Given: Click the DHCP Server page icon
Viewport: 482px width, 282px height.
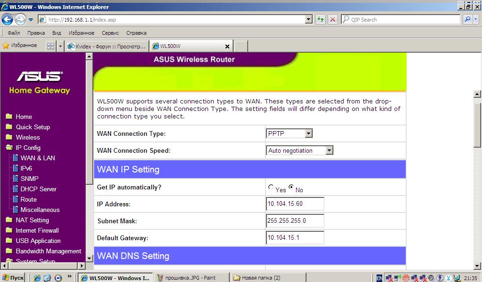Looking at the screenshot, I should tap(16, 189).
